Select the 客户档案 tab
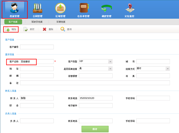This screenshot has height=133, width=179. pyautogui.click(x=14, y=22)
